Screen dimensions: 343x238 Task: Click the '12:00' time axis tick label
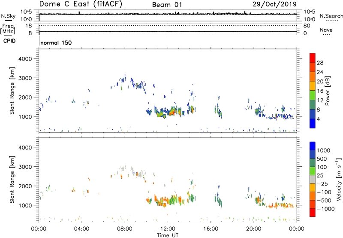(x=168, y=229)
